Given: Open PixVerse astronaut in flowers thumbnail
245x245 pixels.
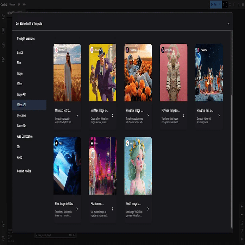Looking at the screenshot, I should pos(138,73).
